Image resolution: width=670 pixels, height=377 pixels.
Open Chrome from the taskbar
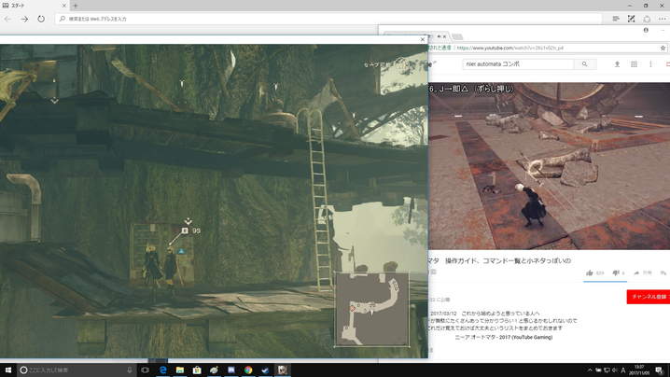point(248,370)
